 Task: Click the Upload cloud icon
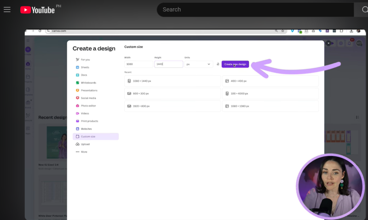[77, 144]
